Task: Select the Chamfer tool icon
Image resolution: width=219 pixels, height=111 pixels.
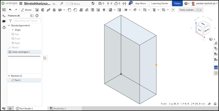Action: 75,10
